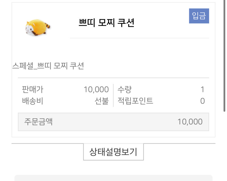
Task: Select the 스페셜_쁘띠 모찌 쿠션 option text
Action: [48, 66]
